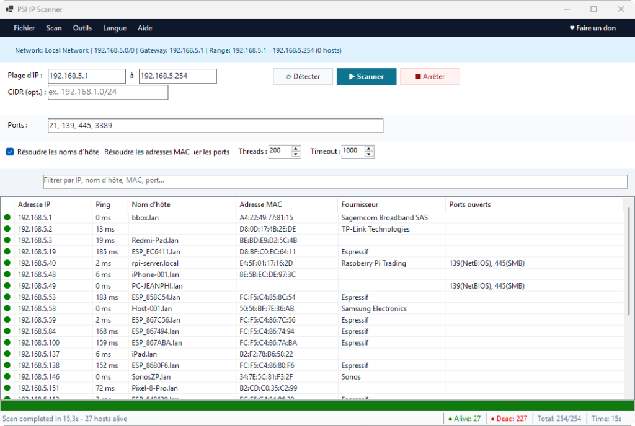Click the start IP field 192.168.5.1
This screenshot has height=426, width=635.
87,76
